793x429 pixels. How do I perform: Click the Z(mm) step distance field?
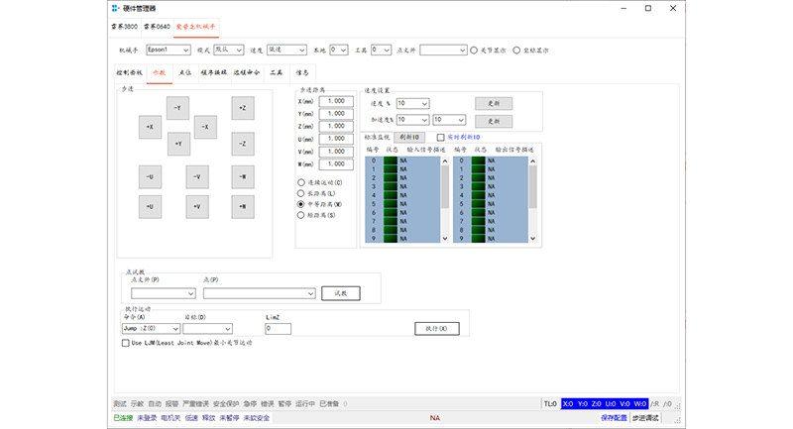[336, 127]
